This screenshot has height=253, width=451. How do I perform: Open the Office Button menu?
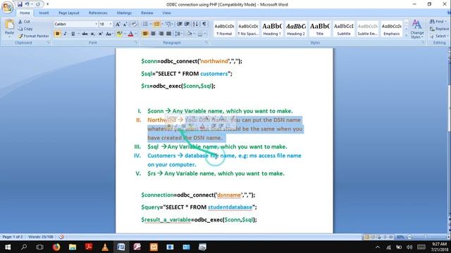7,7
